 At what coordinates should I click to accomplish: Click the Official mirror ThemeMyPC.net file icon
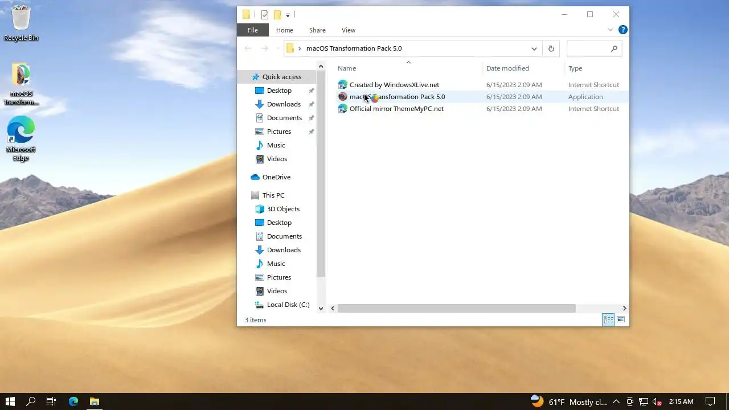[342, 109]
